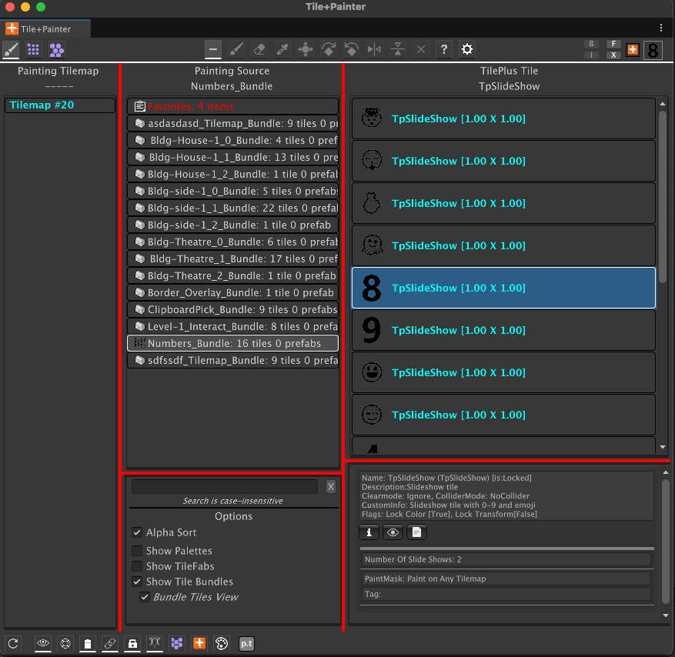675x657 pixels.
Task: Select the eraser tool in the toolbar
Action: point(259,49)
